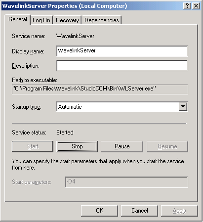Confirm changes with OK button
Screen dimensions: 203x222
99,211
